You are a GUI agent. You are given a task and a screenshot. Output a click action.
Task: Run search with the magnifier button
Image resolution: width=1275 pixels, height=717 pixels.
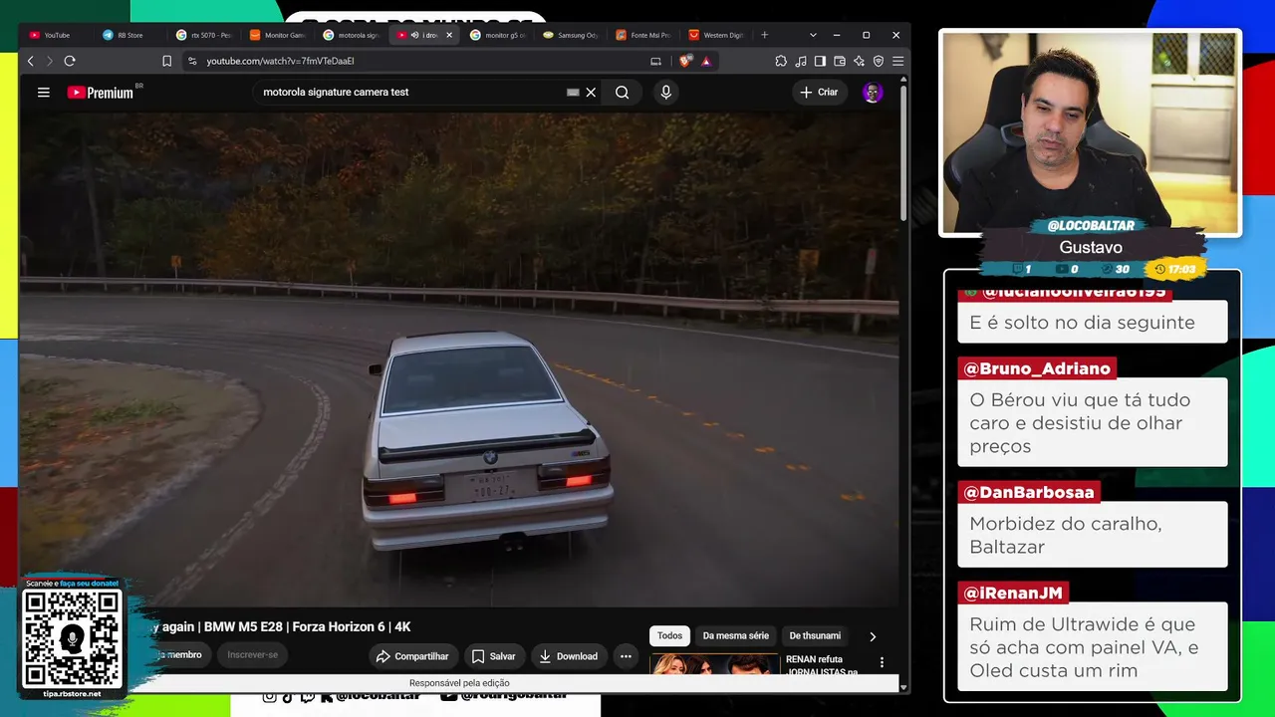tap(623, 93)
